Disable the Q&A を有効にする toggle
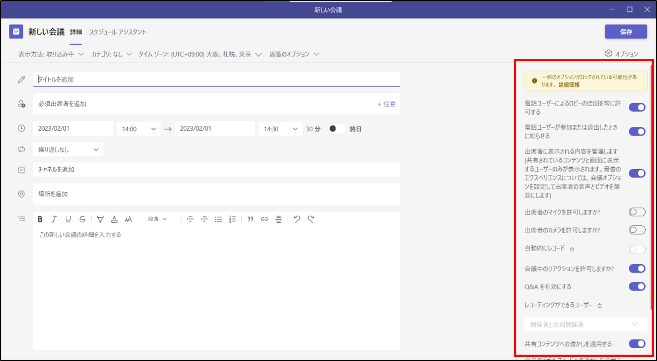Image resolution: width=657 pixels, height=361 pixels. [637, 287]
